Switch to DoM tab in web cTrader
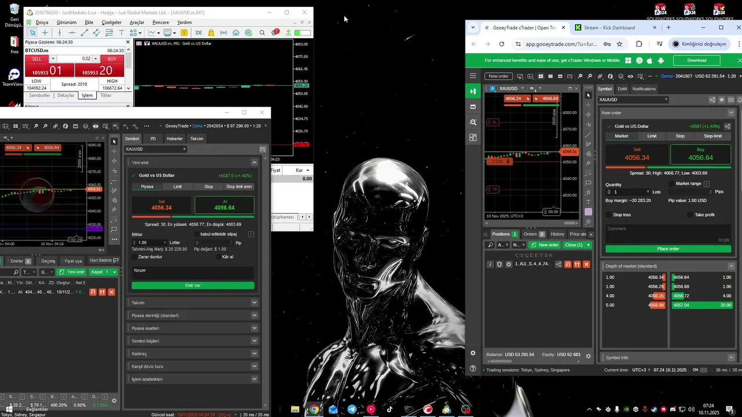The height and width of the screenshot is (417, 742). click(x=622, y=89)
